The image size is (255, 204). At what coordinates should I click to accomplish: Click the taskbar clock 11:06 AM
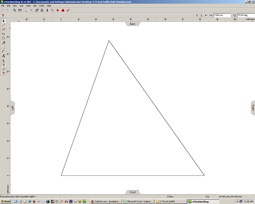pos(248,201)
